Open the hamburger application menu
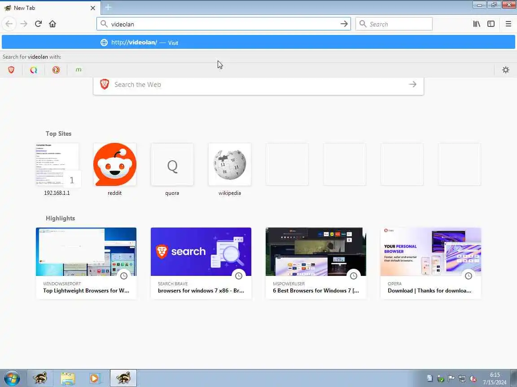The height and width of the screenshot is (387, 517). (x=508, y=24)
